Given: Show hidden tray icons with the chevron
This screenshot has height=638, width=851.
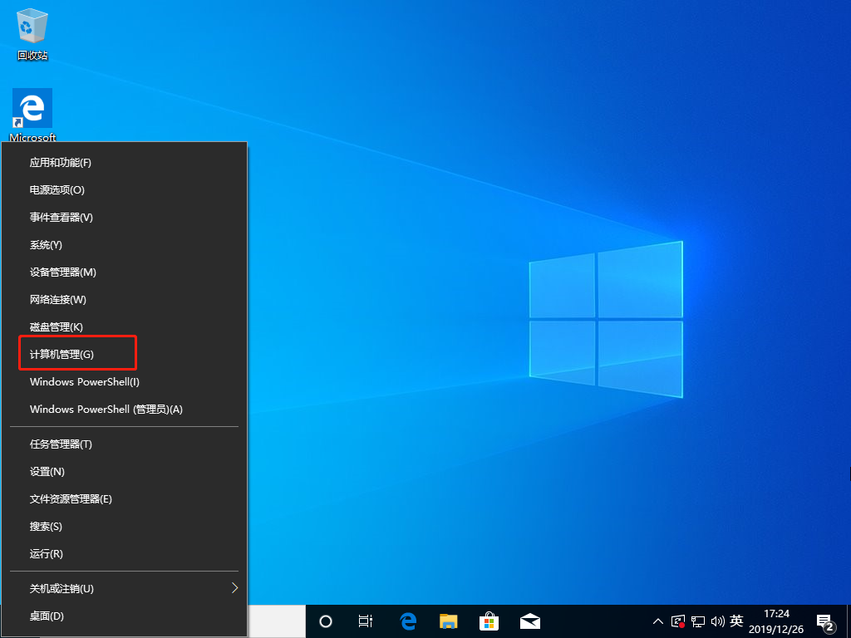Looking at the screenshot, I should point(657,621).
